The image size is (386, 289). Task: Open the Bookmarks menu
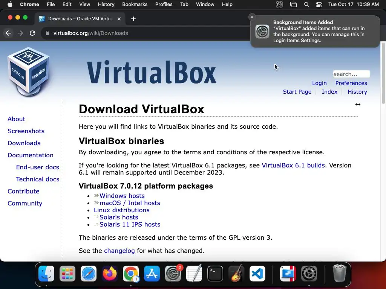(x=135, y=5)
